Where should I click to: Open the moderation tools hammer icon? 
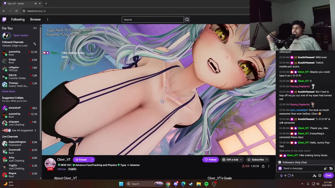(x=314, y=175)
